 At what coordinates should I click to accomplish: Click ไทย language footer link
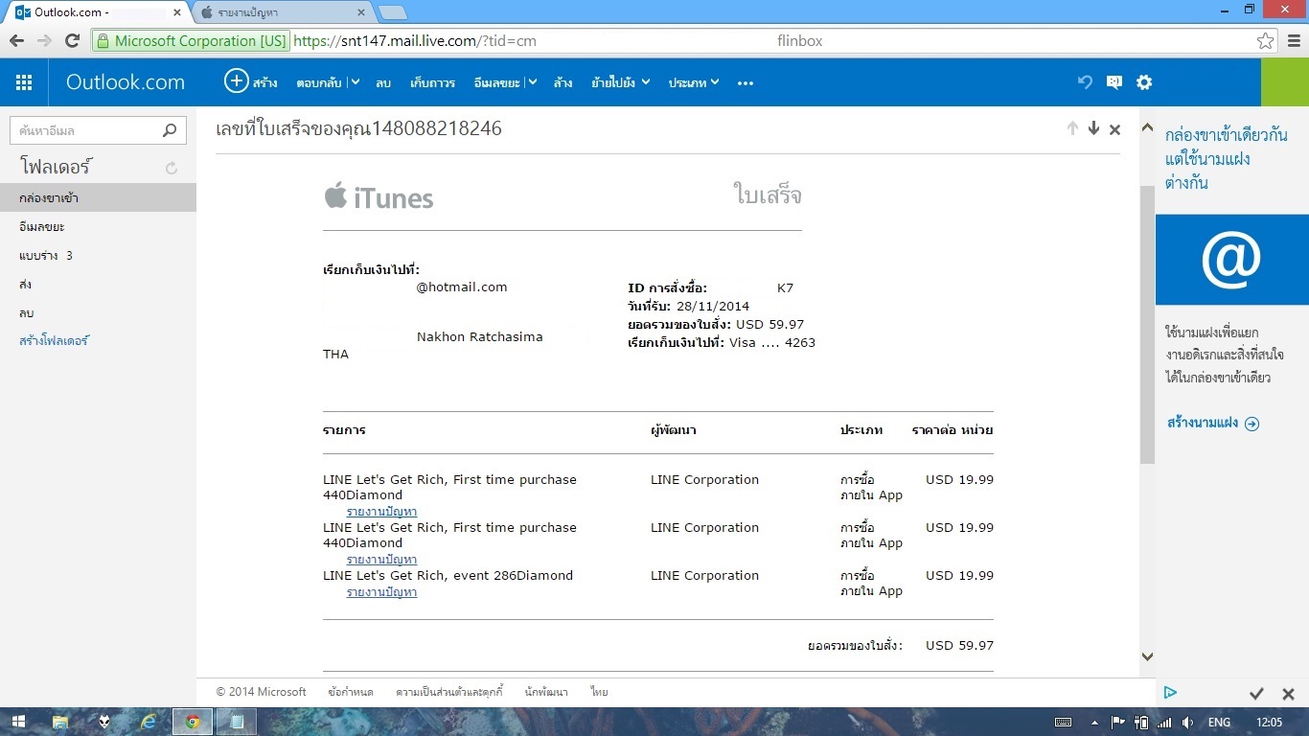600,692
